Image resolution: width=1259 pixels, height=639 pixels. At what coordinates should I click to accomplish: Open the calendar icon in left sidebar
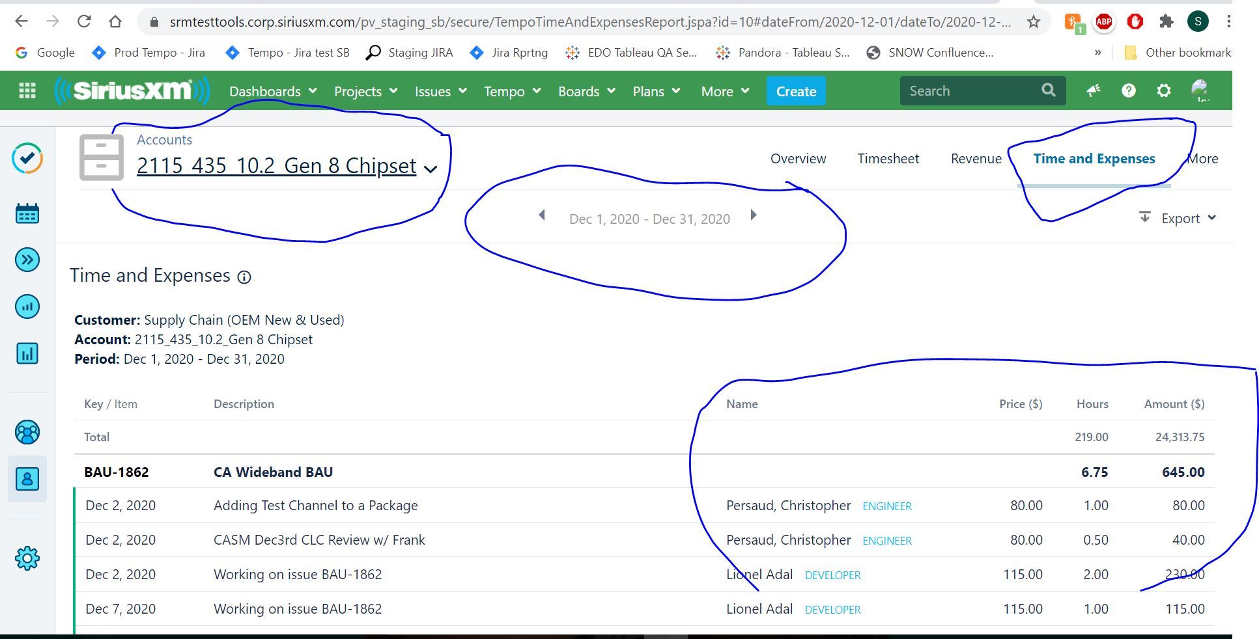coord(27,213)
